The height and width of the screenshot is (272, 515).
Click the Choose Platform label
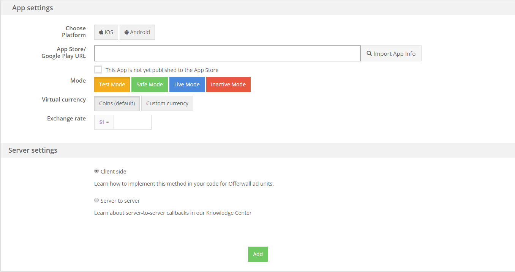coord(74,32)
